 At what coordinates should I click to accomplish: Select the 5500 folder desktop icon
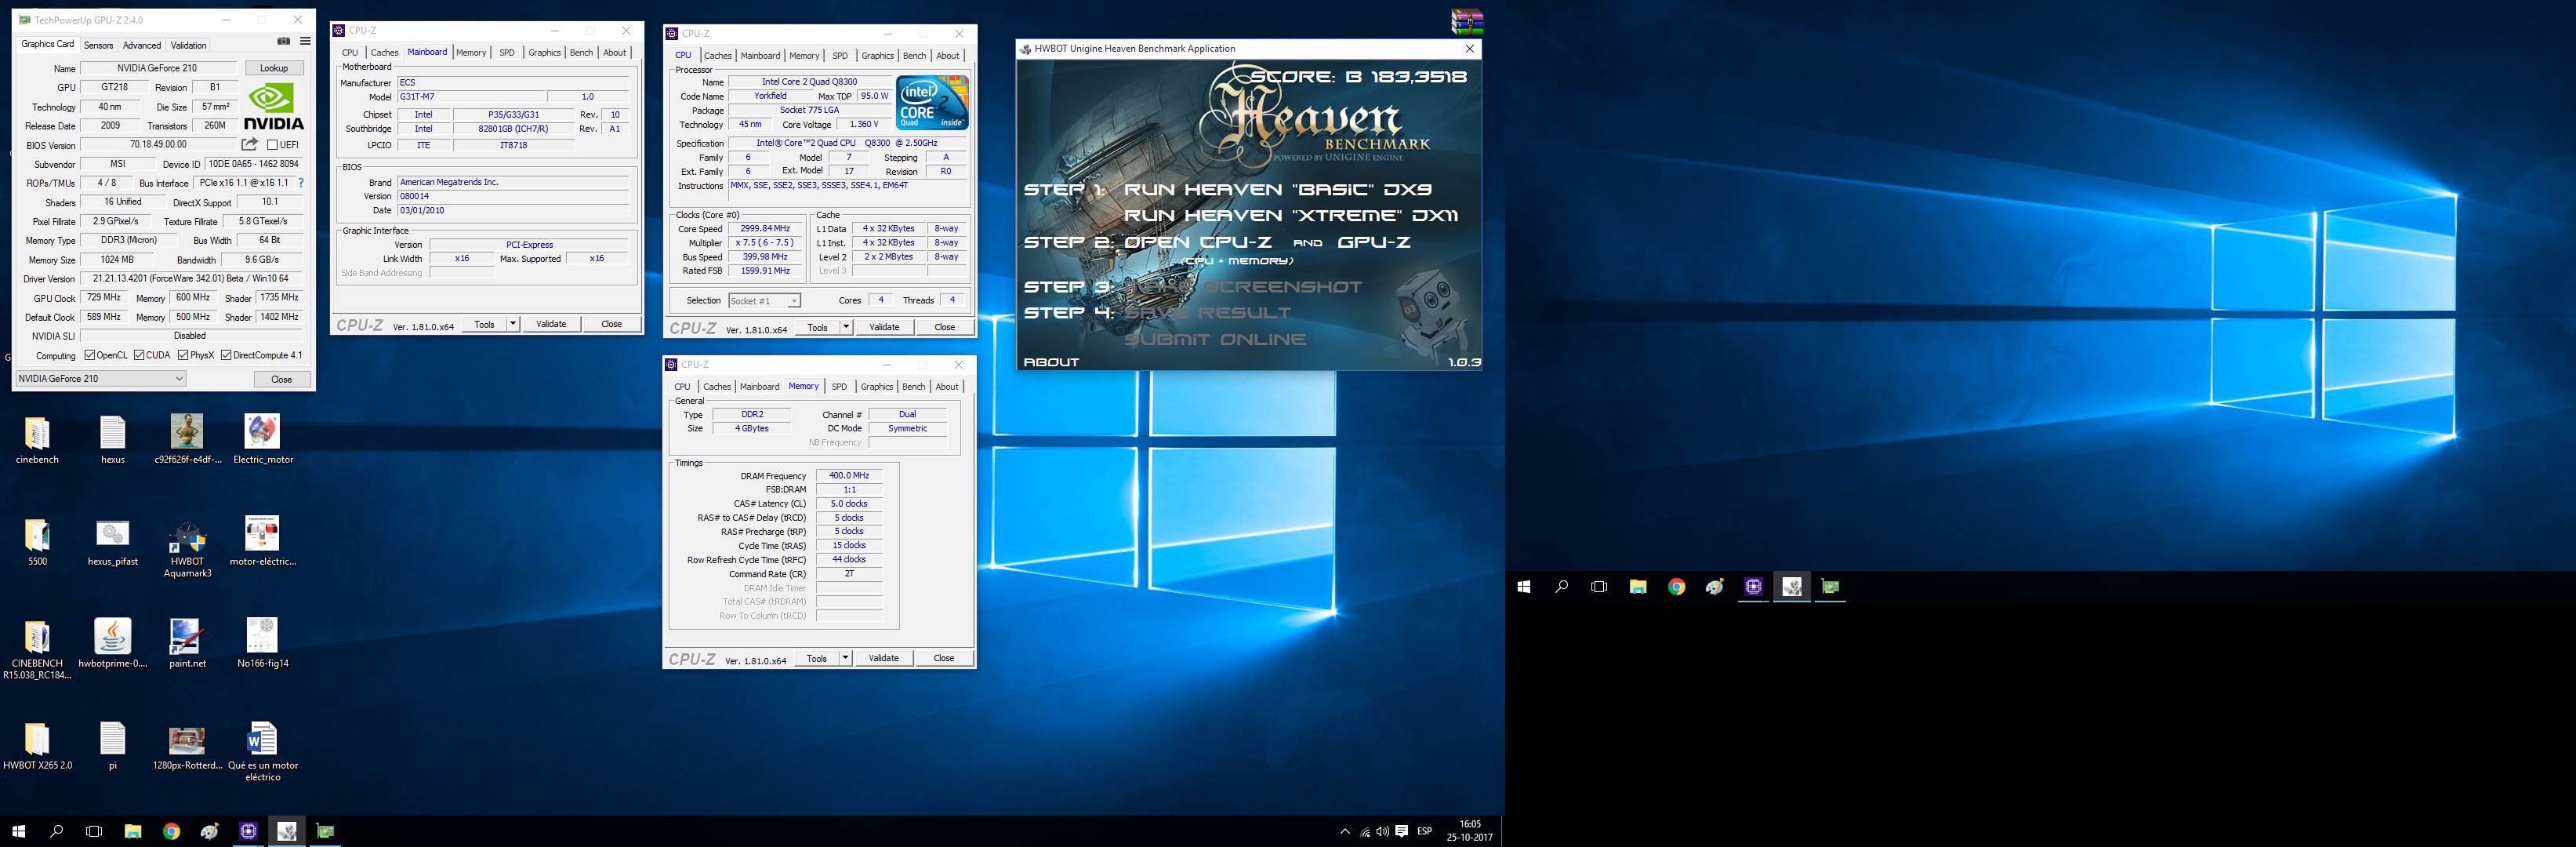[x=37, y=535]
